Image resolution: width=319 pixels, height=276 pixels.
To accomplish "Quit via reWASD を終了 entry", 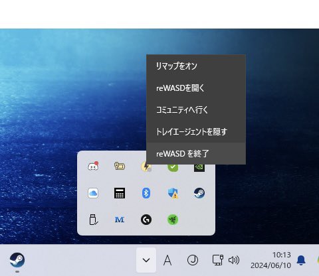I will click(x=196, y=153).
